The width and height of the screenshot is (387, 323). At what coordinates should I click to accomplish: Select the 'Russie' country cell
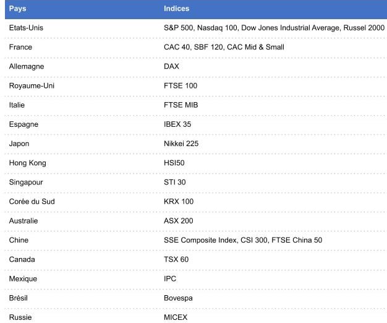click(20, 317)
